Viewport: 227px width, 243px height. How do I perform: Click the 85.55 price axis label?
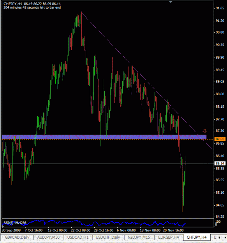[x=220, y=180]
